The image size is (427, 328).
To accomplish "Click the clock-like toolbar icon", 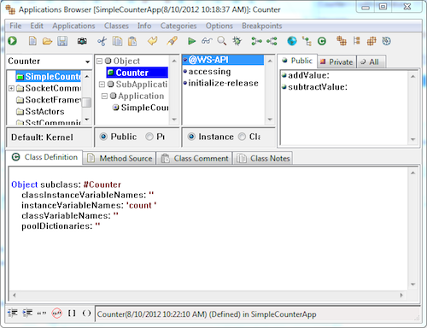I will [x=386, y=41].
